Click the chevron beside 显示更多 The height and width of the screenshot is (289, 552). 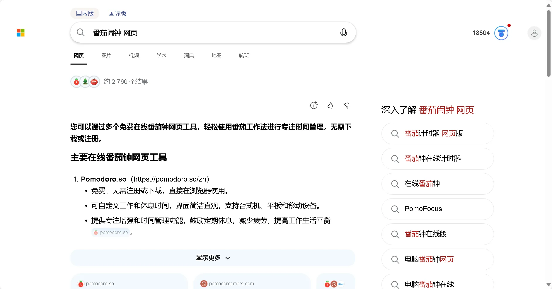pos(228,258)
